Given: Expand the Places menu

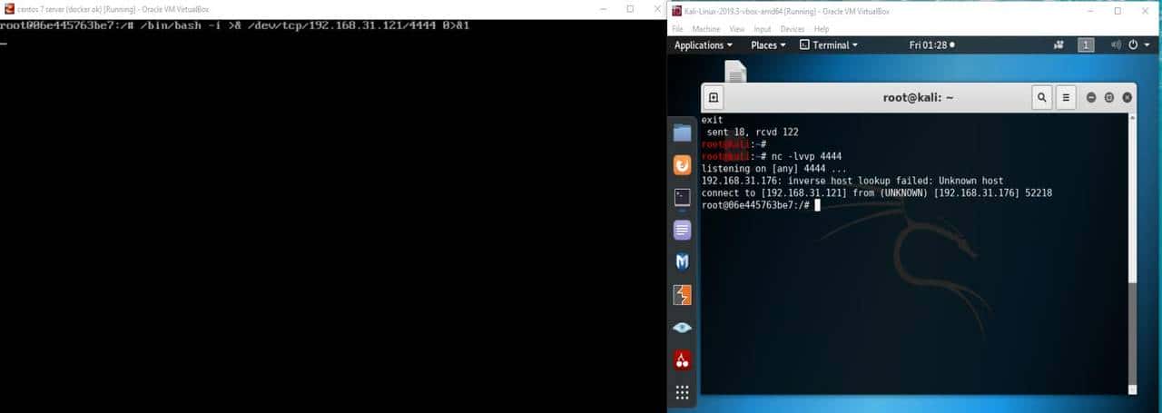Looking at the screenshot, I should (x=768, y=45).
